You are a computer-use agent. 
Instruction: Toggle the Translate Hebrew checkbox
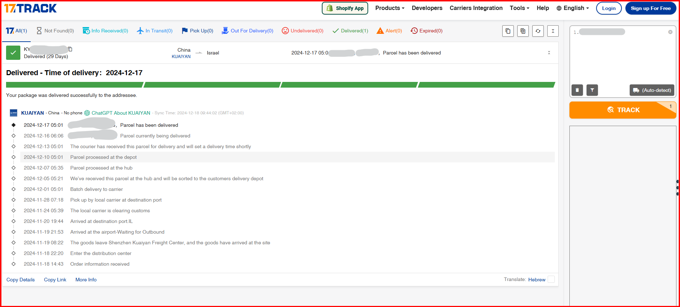click(551, 280)
